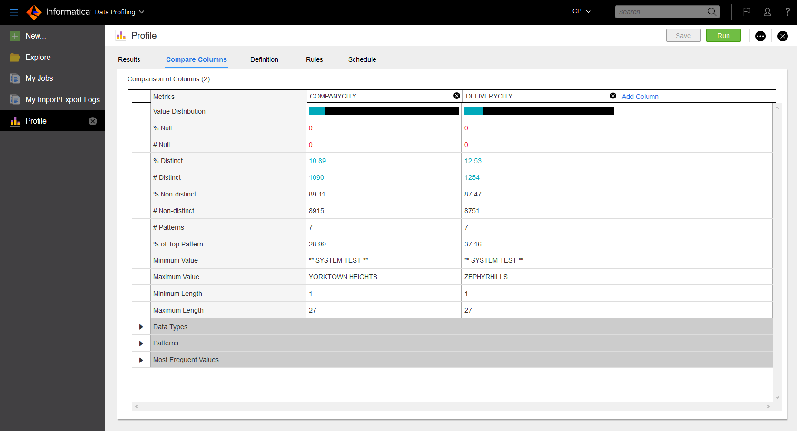Select the Compare Columns tab
This screenshot has width=797, height=431.
click(197, 59)
